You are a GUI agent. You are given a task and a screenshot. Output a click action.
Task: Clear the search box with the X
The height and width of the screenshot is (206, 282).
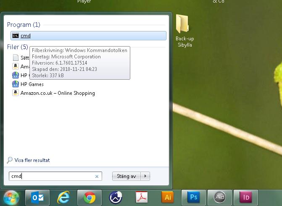[x=97, y=176]
